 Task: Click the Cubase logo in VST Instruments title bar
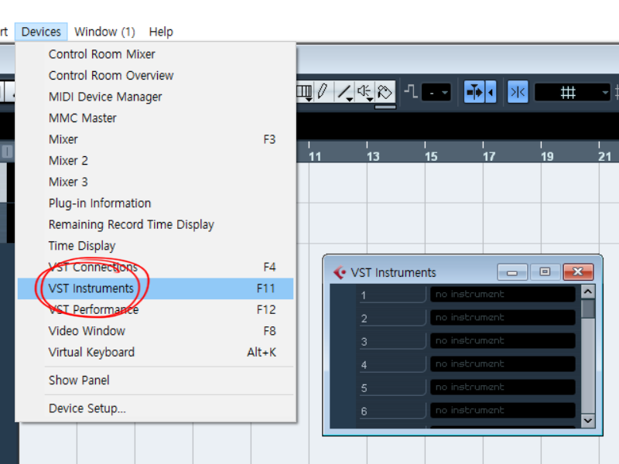pos(340,272)
